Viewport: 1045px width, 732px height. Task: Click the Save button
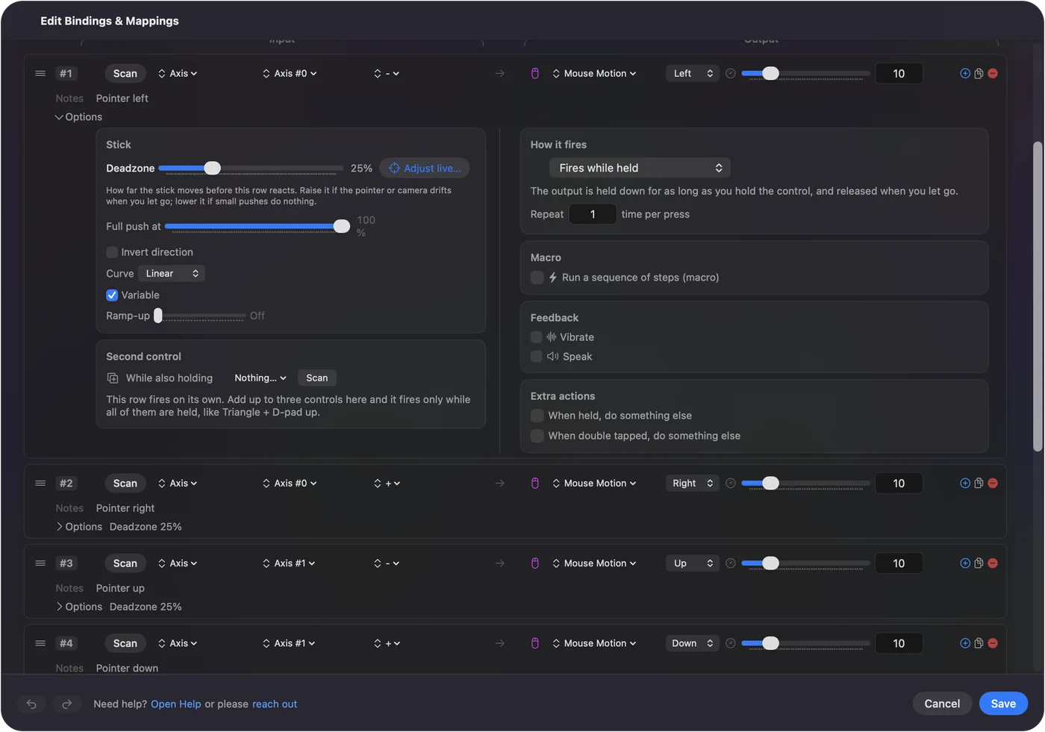click(1003, 704)
